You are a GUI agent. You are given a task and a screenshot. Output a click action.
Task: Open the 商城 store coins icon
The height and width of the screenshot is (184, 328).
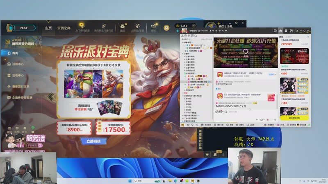coord(153,27)
